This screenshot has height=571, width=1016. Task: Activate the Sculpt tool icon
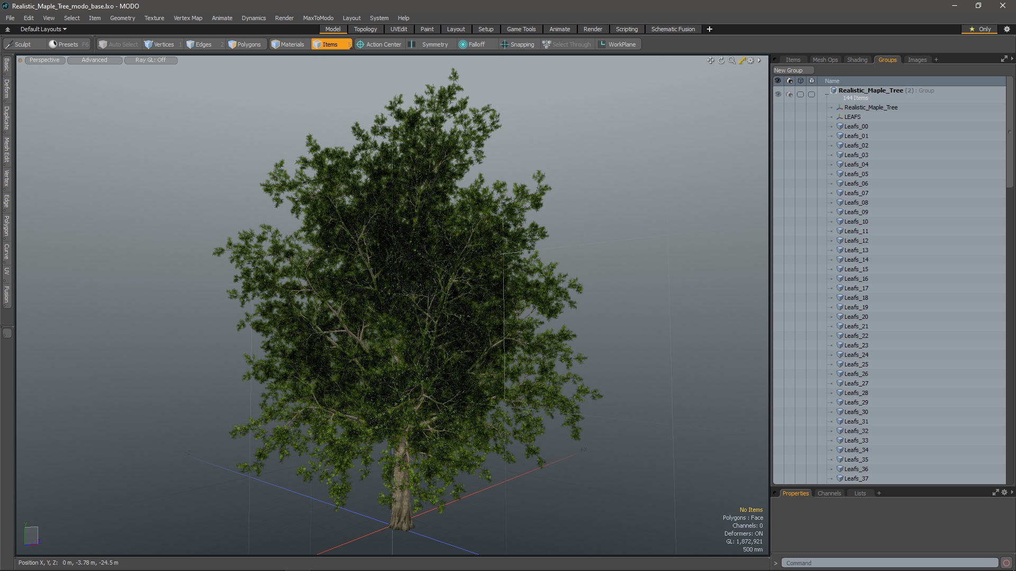(8, 44)
